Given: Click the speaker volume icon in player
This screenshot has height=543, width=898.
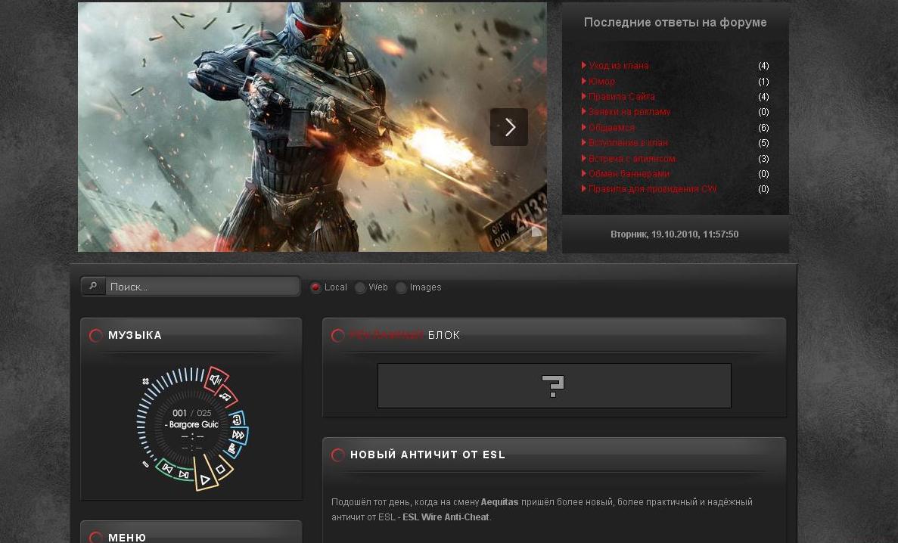Looking at the screenshot, I should coord(215,377).
